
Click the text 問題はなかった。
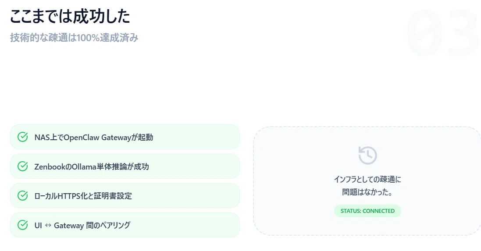(x=367, y=192)
